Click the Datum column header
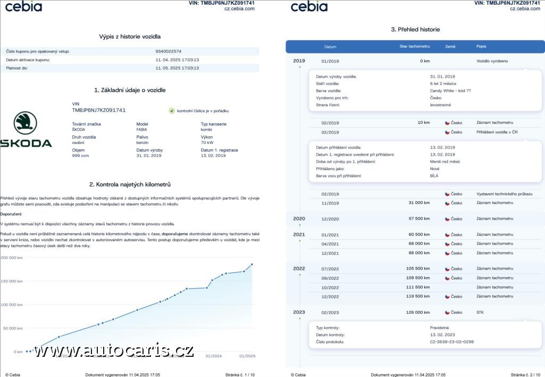545x377 pixels. (x=330, y=47)
